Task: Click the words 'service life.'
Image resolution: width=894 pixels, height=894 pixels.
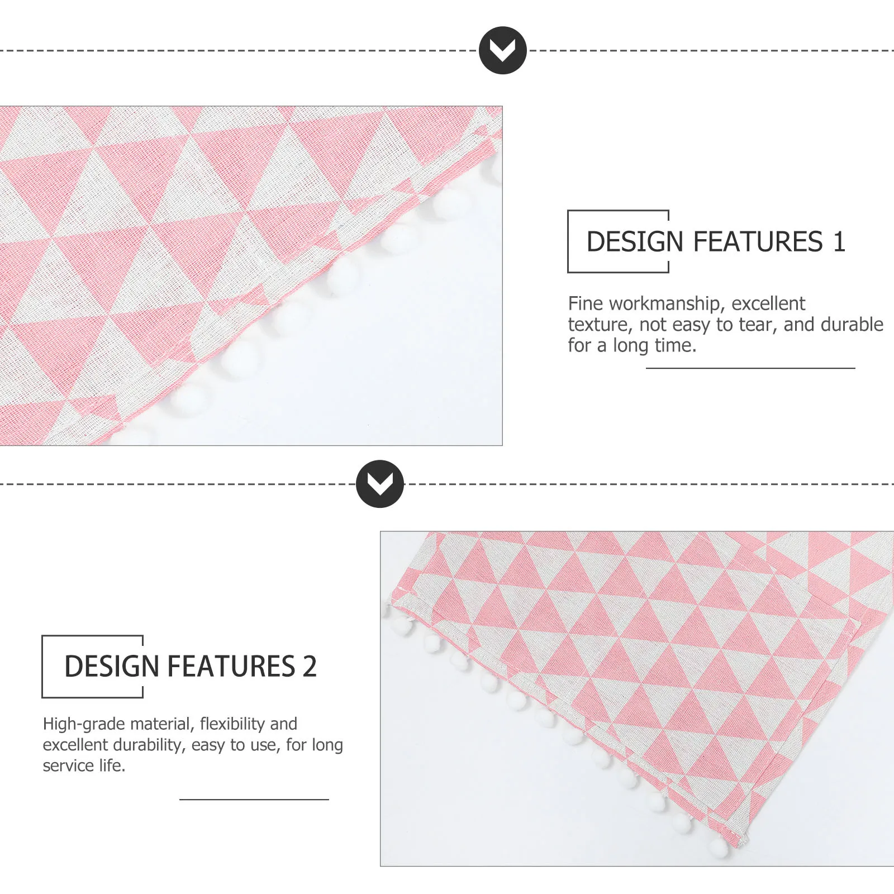Action: [x=84, y=765]
